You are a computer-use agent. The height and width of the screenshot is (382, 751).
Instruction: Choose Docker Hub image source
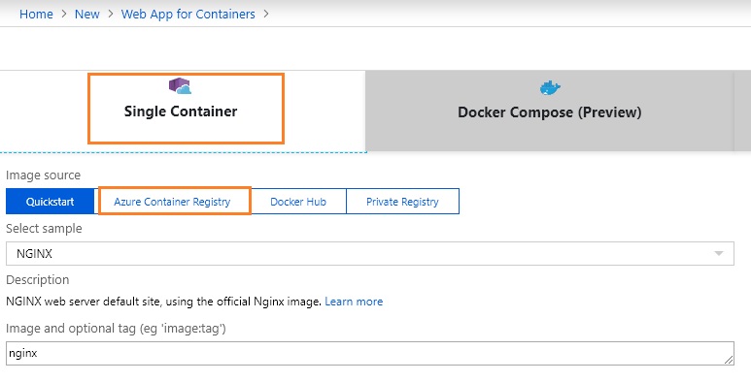pos(298,202)
